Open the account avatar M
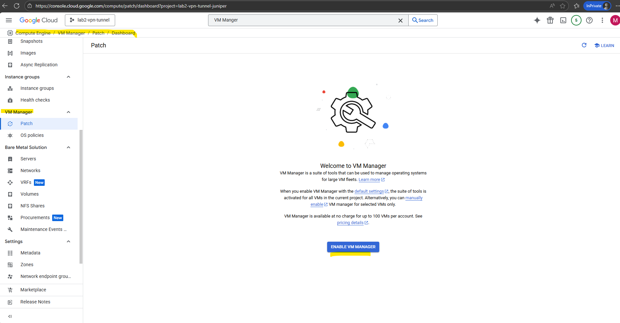 [615, 20]
